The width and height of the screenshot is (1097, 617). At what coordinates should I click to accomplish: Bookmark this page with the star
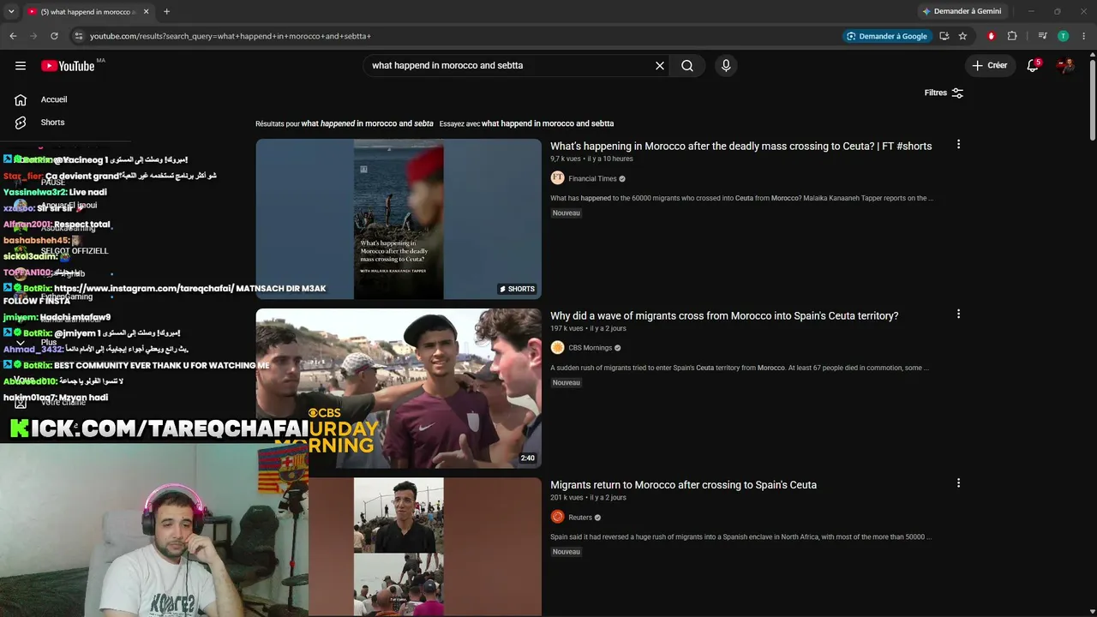(962, 36)
